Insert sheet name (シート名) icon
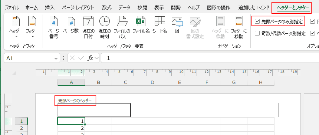 coord(160,25)
